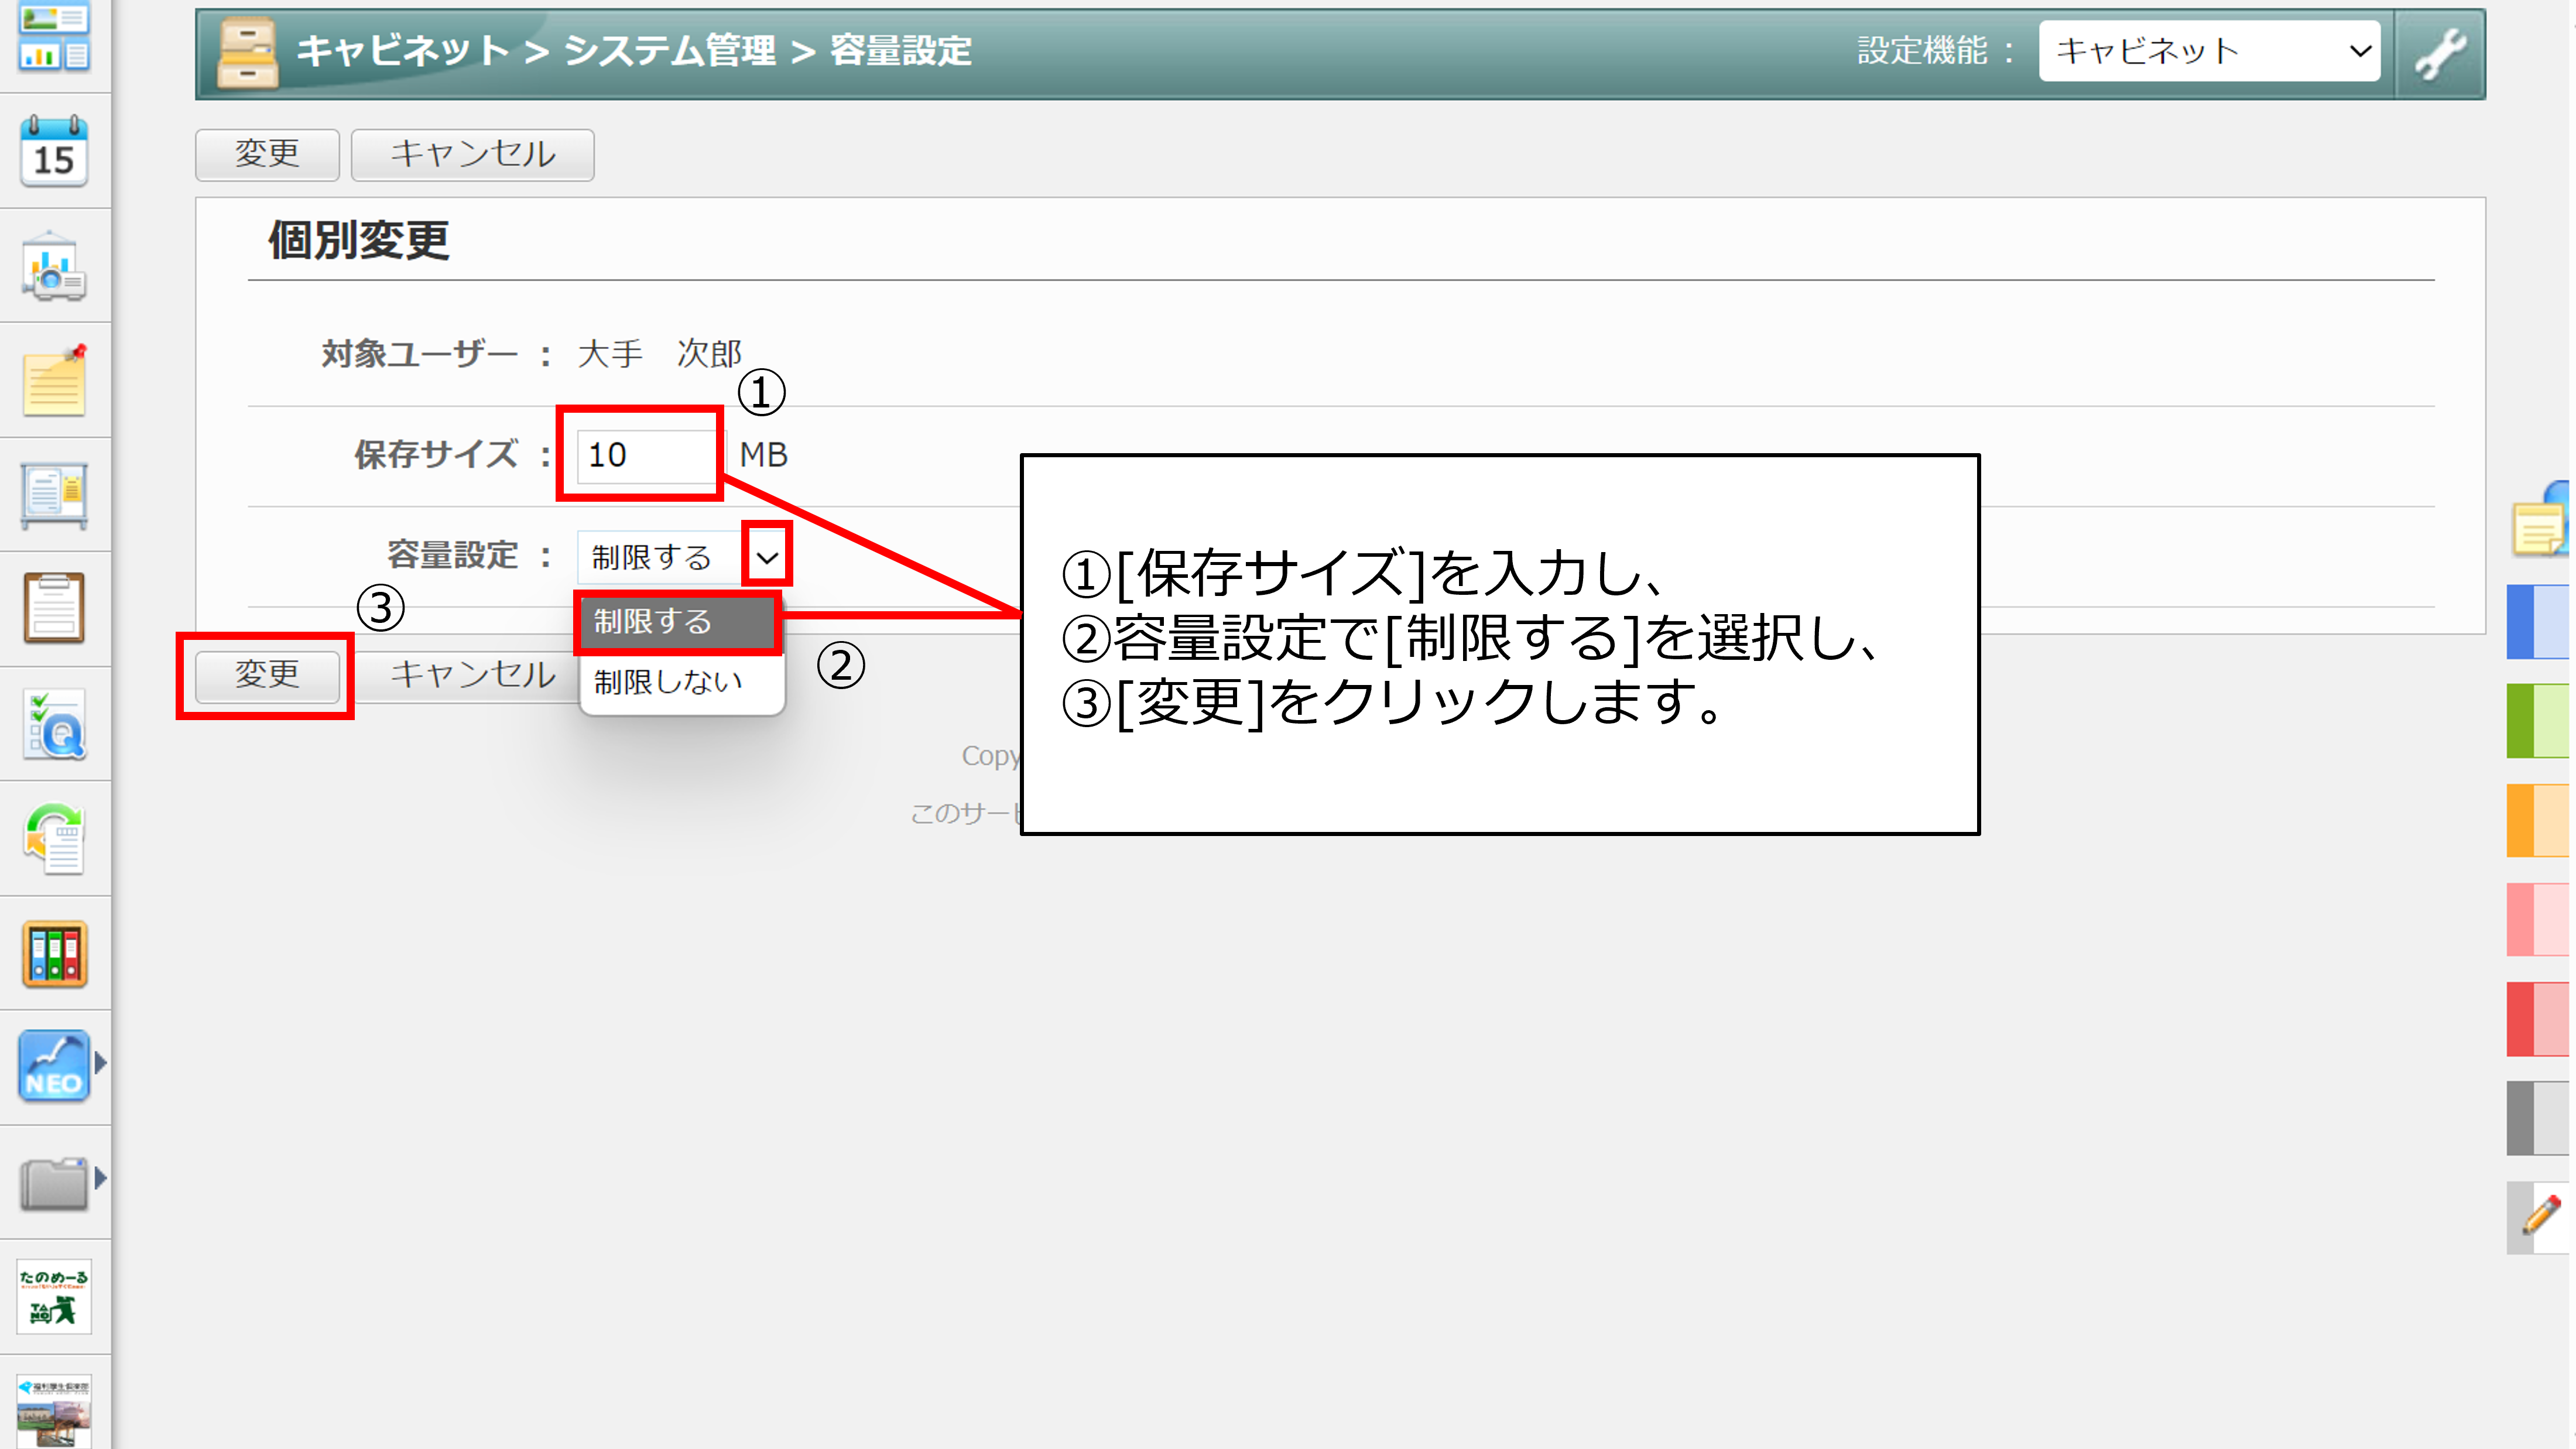Click the pencil edit icon at right
This screenshot has width=2576, height=1449.
pos(2540,1216)
